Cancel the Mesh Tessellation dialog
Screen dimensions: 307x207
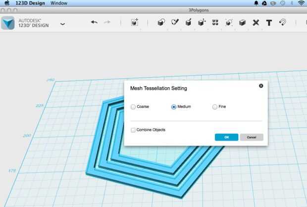(x=252, y=137)
